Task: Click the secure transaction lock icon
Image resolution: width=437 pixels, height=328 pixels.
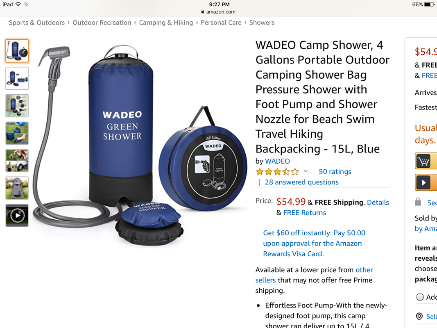Action: 418,202
